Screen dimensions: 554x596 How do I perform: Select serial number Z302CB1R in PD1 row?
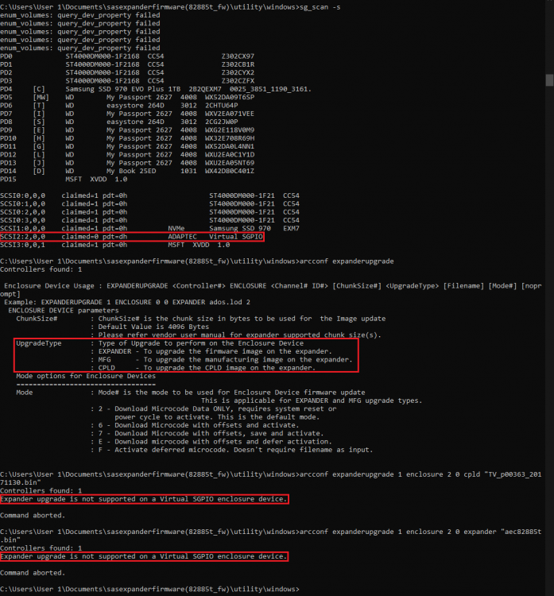tap(238, 64)
